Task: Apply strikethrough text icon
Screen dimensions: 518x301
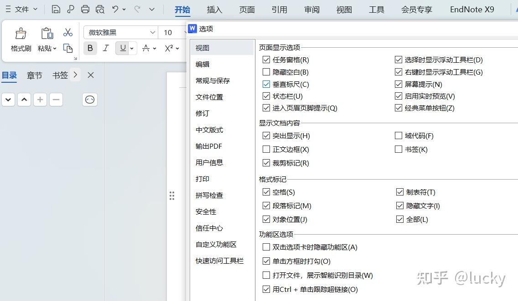Action: pos(146,48)
